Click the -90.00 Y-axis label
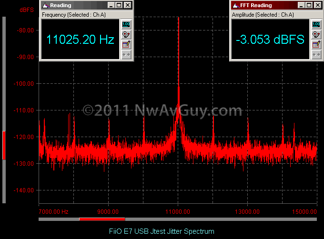 25,57
